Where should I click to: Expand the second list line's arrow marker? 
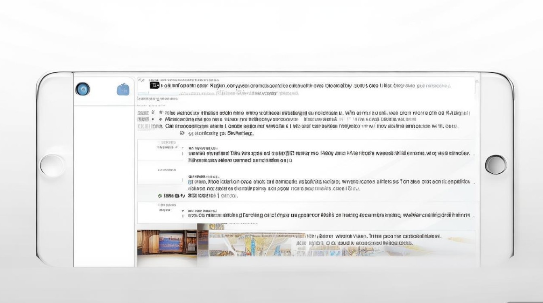pyautogui.click(x=161, y=120)
